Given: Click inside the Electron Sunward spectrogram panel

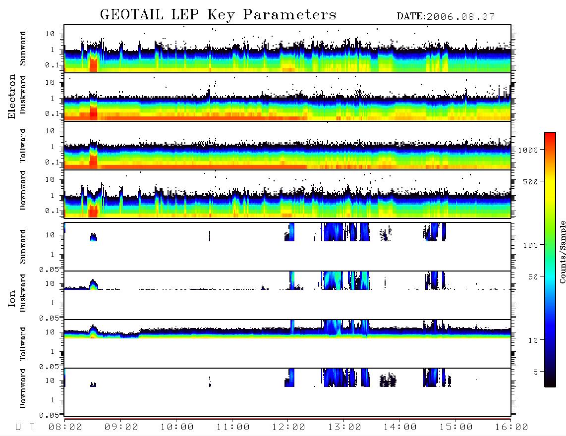Looking at the screenshot, I should (x=287, y=49).
